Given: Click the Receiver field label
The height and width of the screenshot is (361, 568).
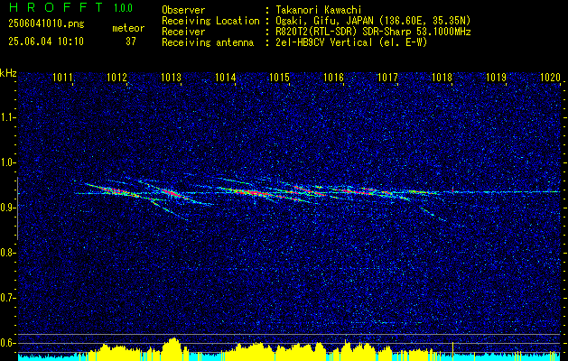Looking at the screenshot, I should coord(183,32).
